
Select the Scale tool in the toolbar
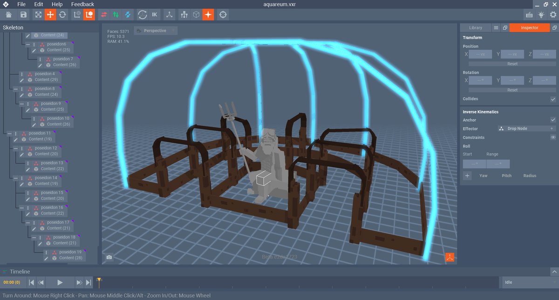[39, 15]
